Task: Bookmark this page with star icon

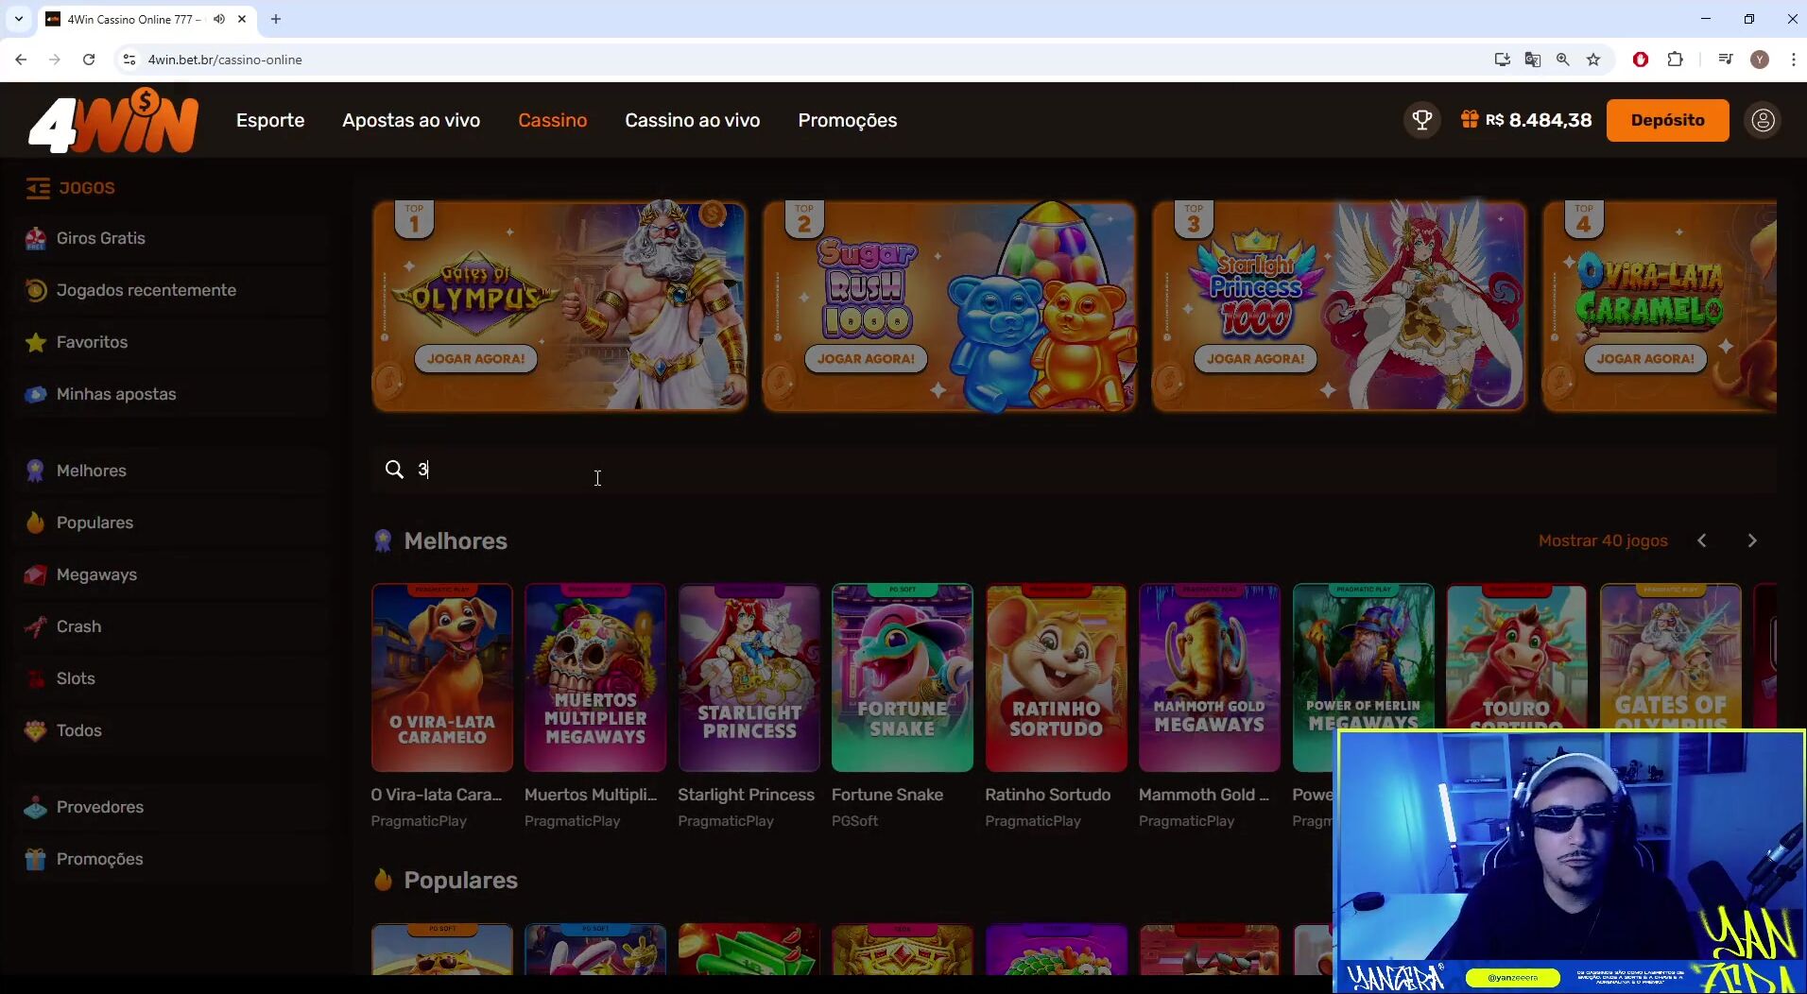Action: pos(1593,60)
